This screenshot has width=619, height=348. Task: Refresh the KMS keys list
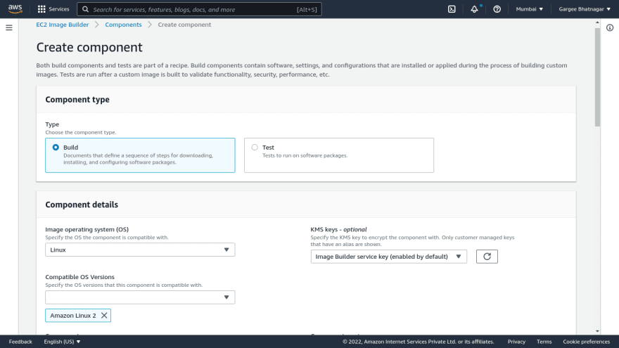(487, 257)
